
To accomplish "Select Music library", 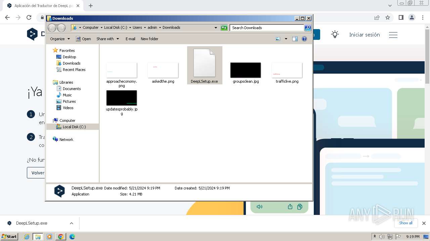I will 67,95.
